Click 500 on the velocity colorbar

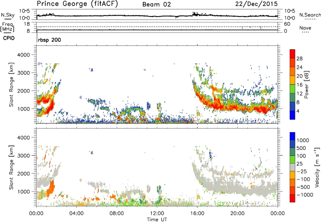click(x=301, y=148)
